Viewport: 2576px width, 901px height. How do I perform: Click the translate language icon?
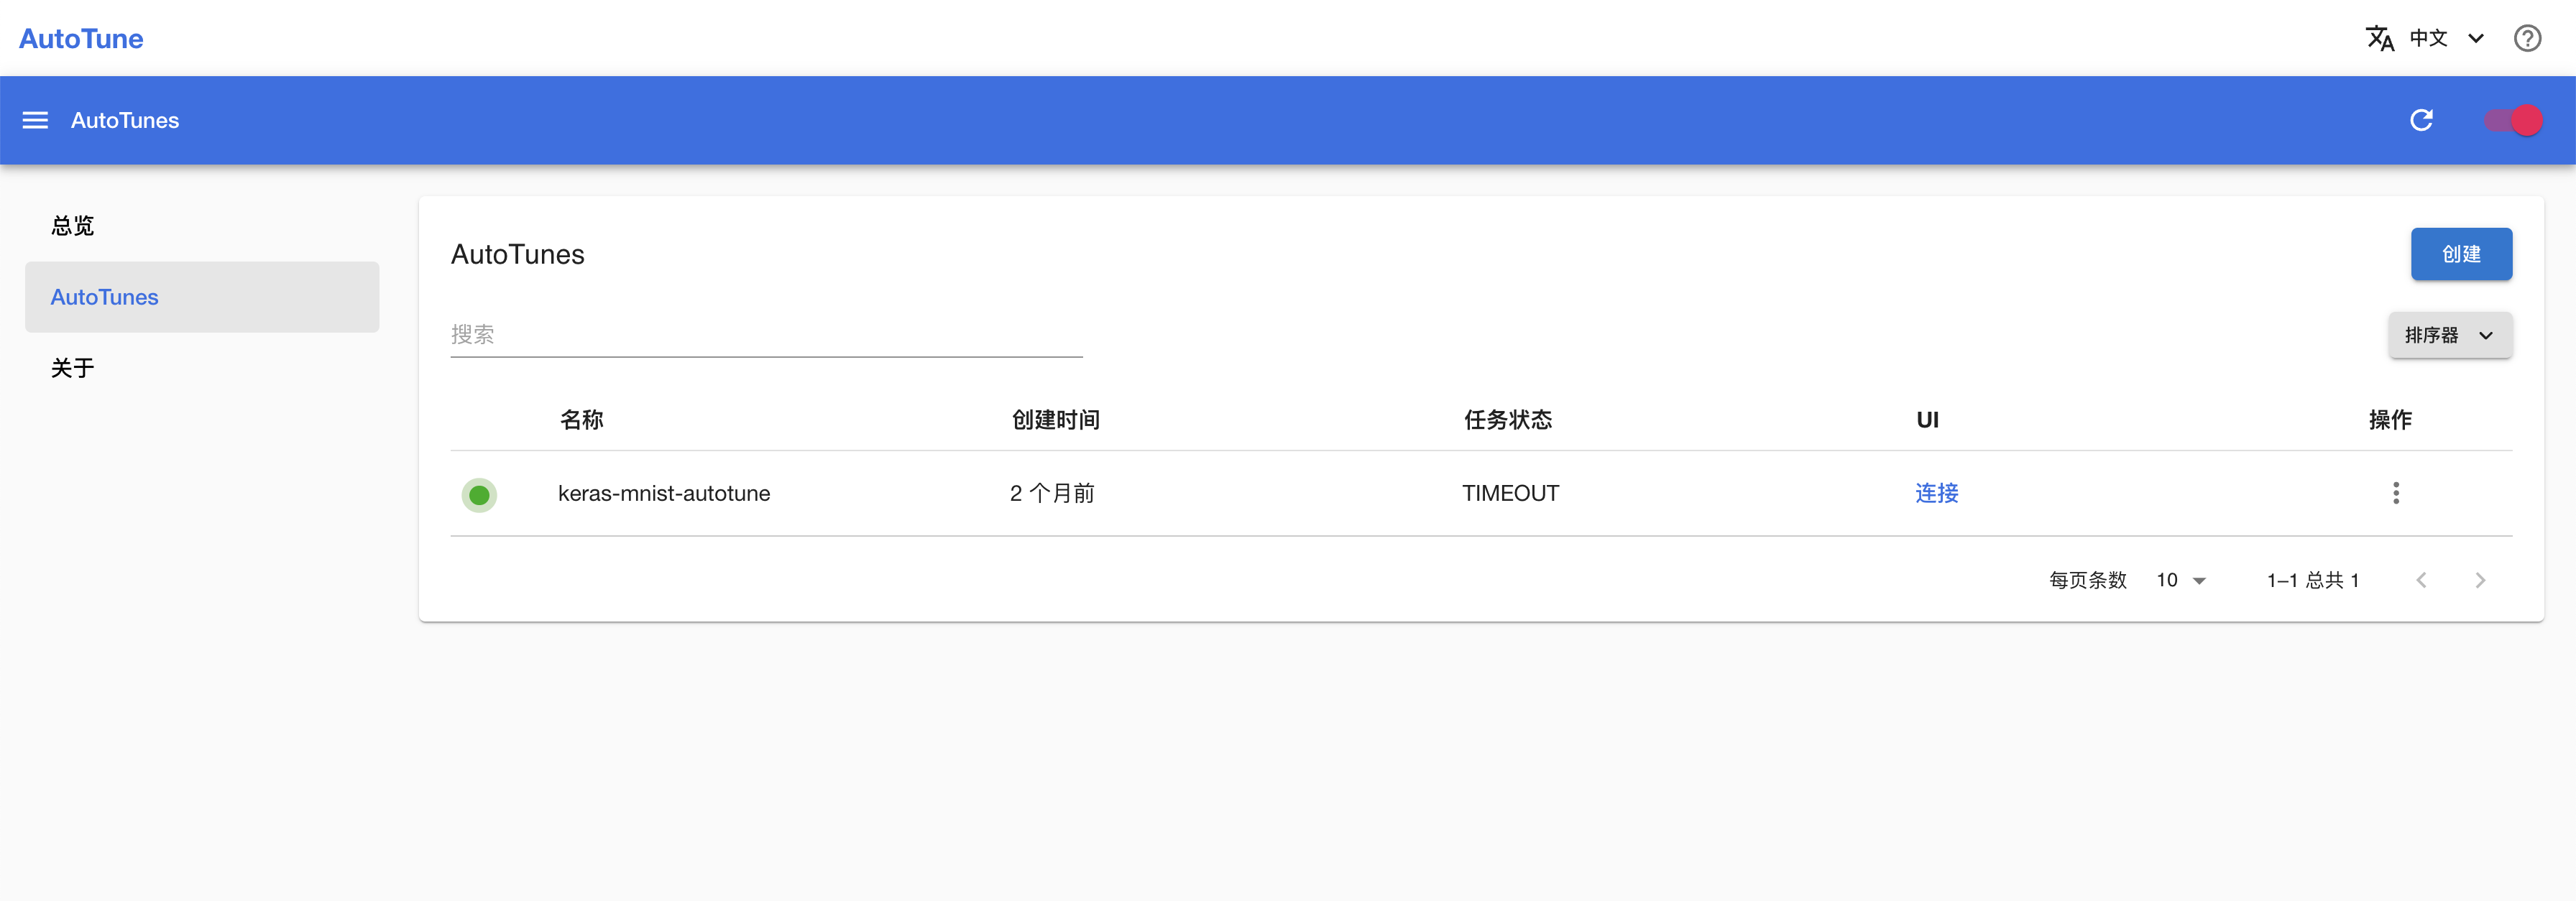pyautogui.click(x=2380, y=38)
